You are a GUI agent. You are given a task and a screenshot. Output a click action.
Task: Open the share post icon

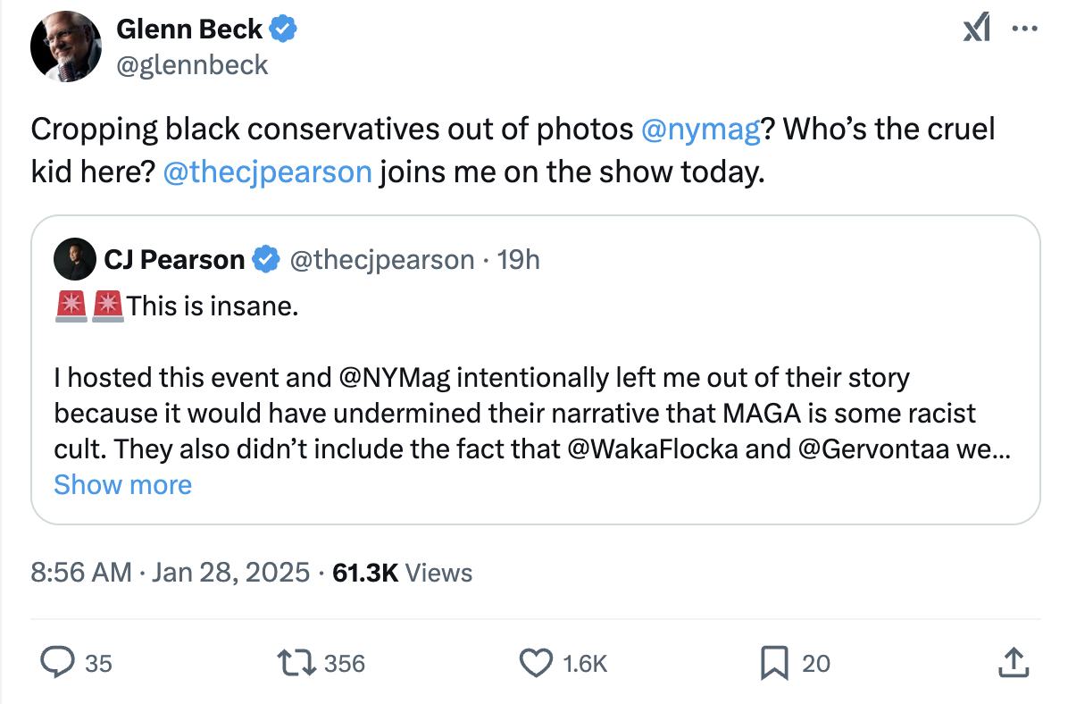1012,663
